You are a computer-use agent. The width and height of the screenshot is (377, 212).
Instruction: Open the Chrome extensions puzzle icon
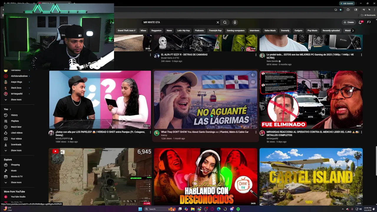click(x=348, y=10)
